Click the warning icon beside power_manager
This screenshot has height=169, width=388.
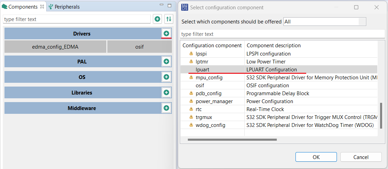point(191,101)
